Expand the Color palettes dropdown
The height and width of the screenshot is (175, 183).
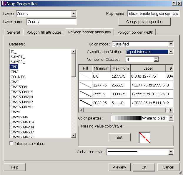point(171,118)
